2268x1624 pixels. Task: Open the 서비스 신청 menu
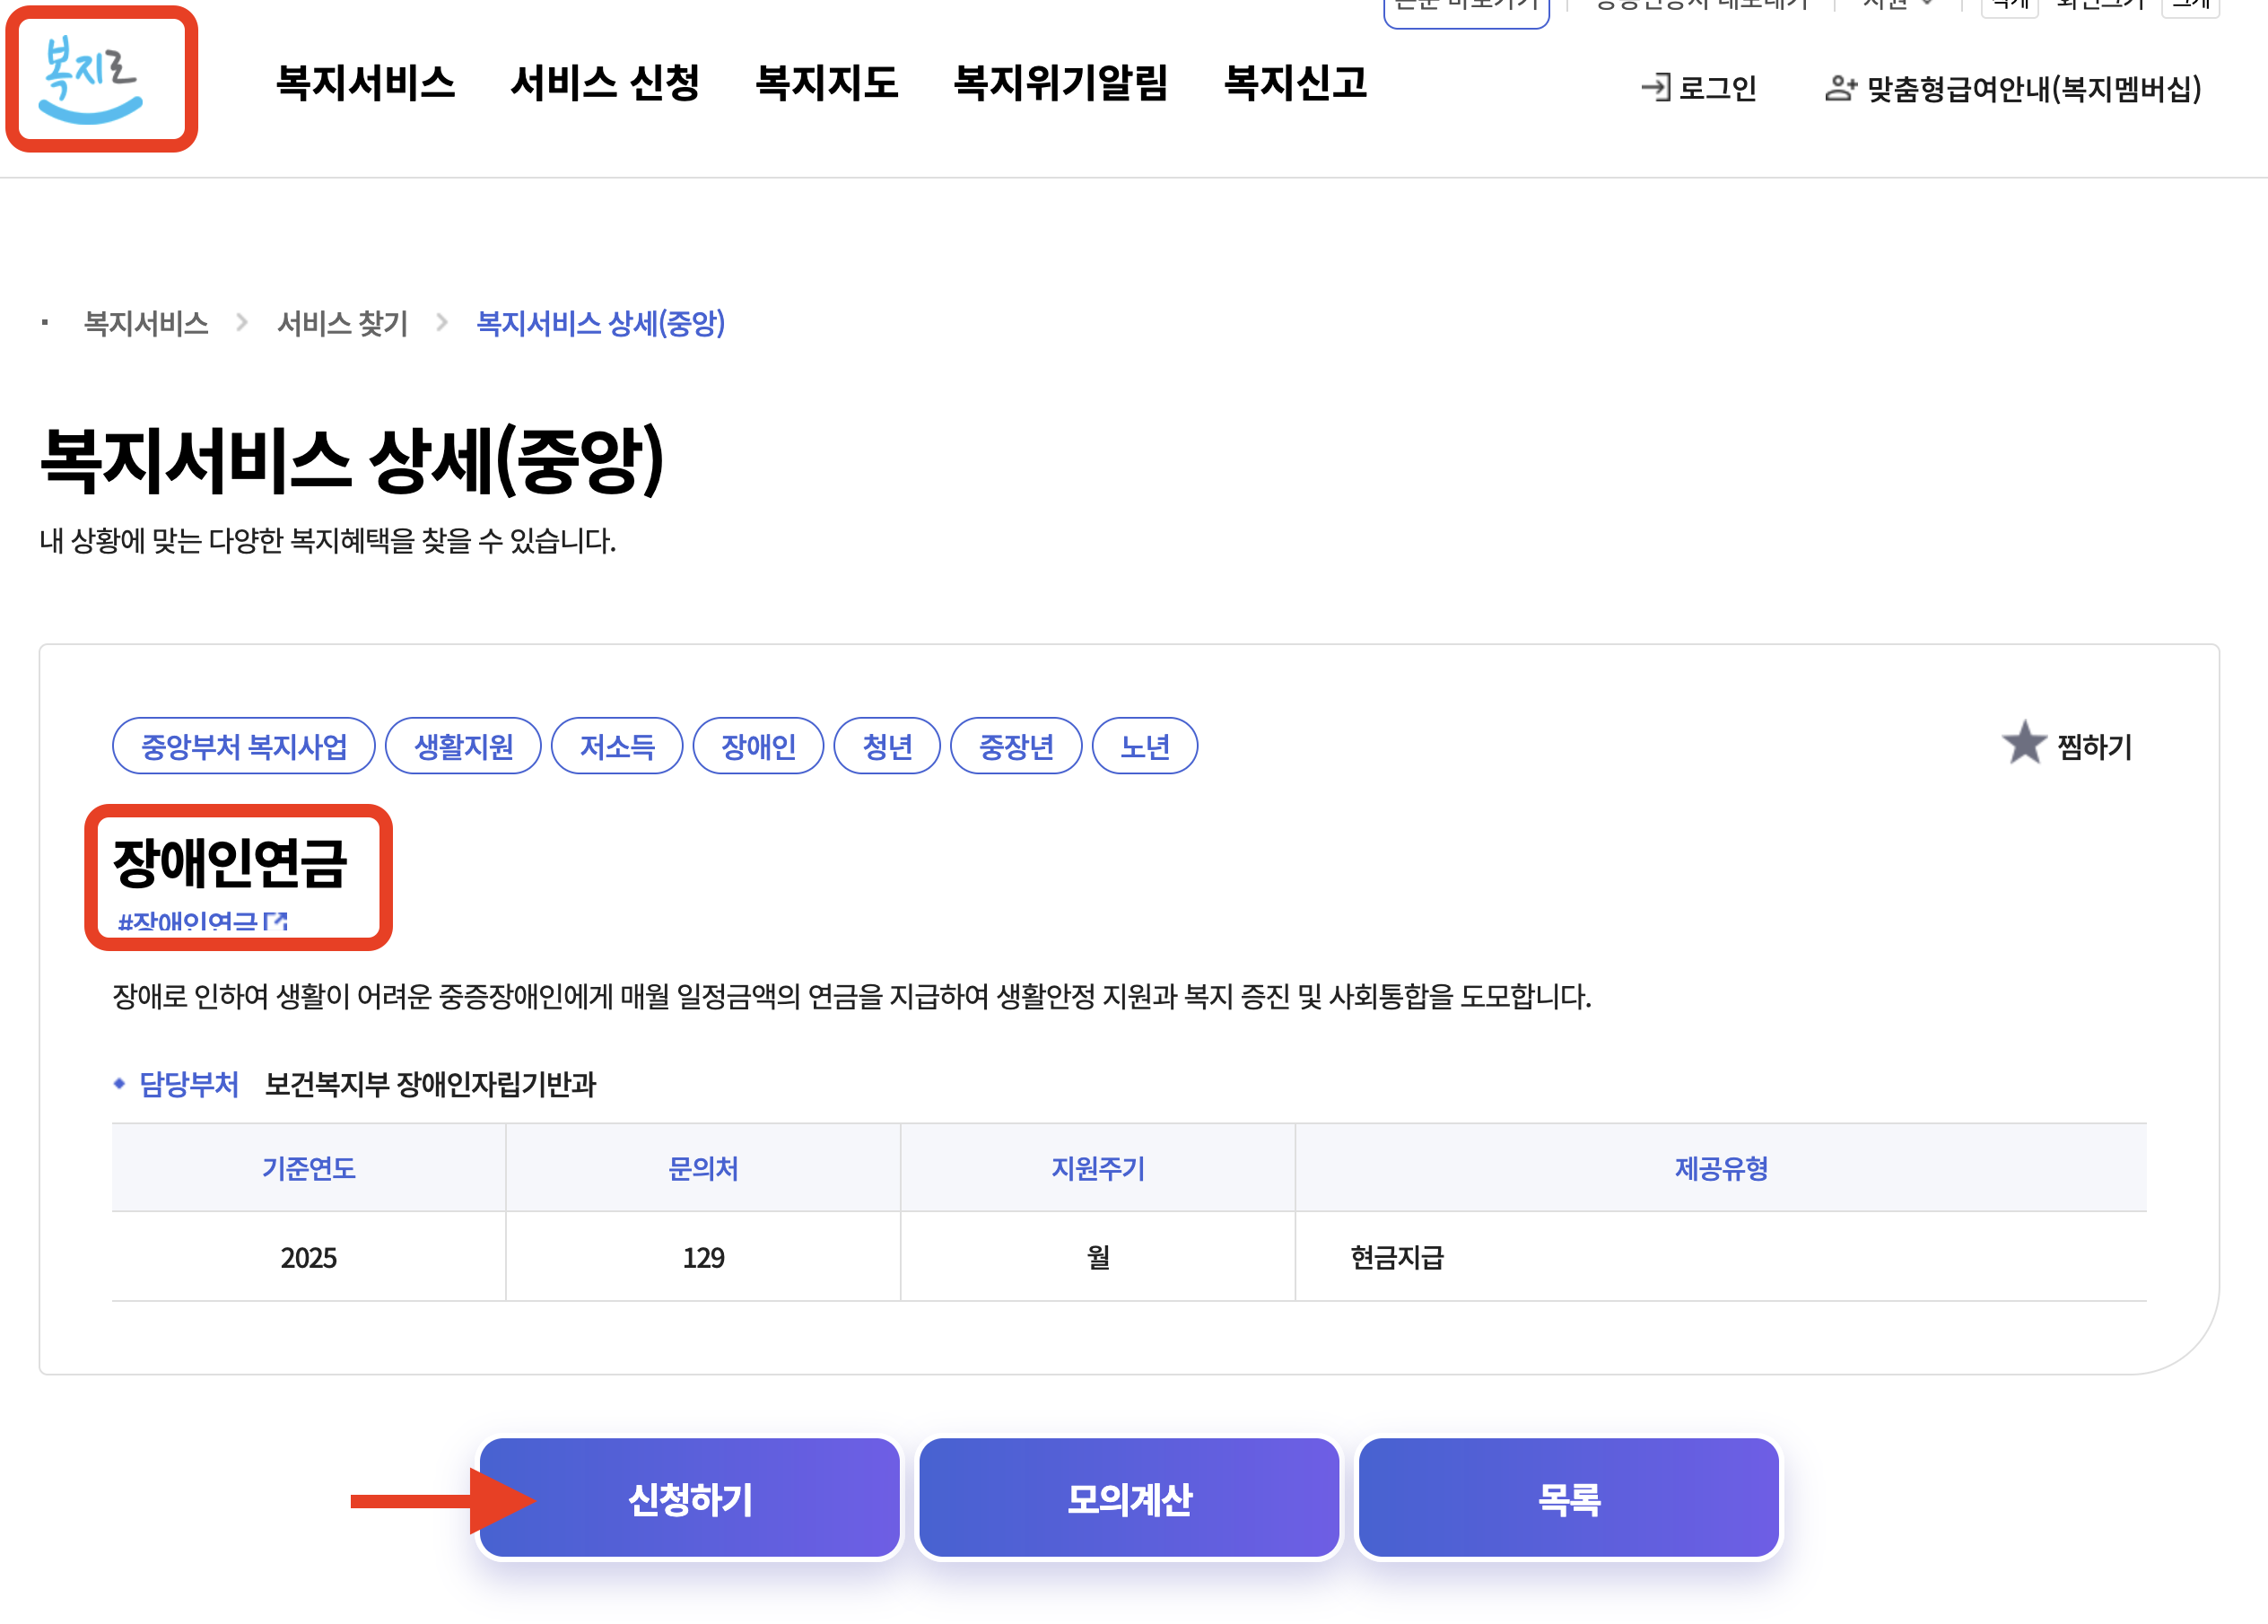pyautogui.click(x=604, y=83)
